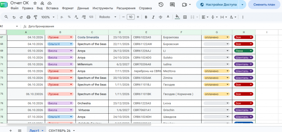Click the paint format roller icon
This screenshot has height=132, width=282.
coord(35,17)
